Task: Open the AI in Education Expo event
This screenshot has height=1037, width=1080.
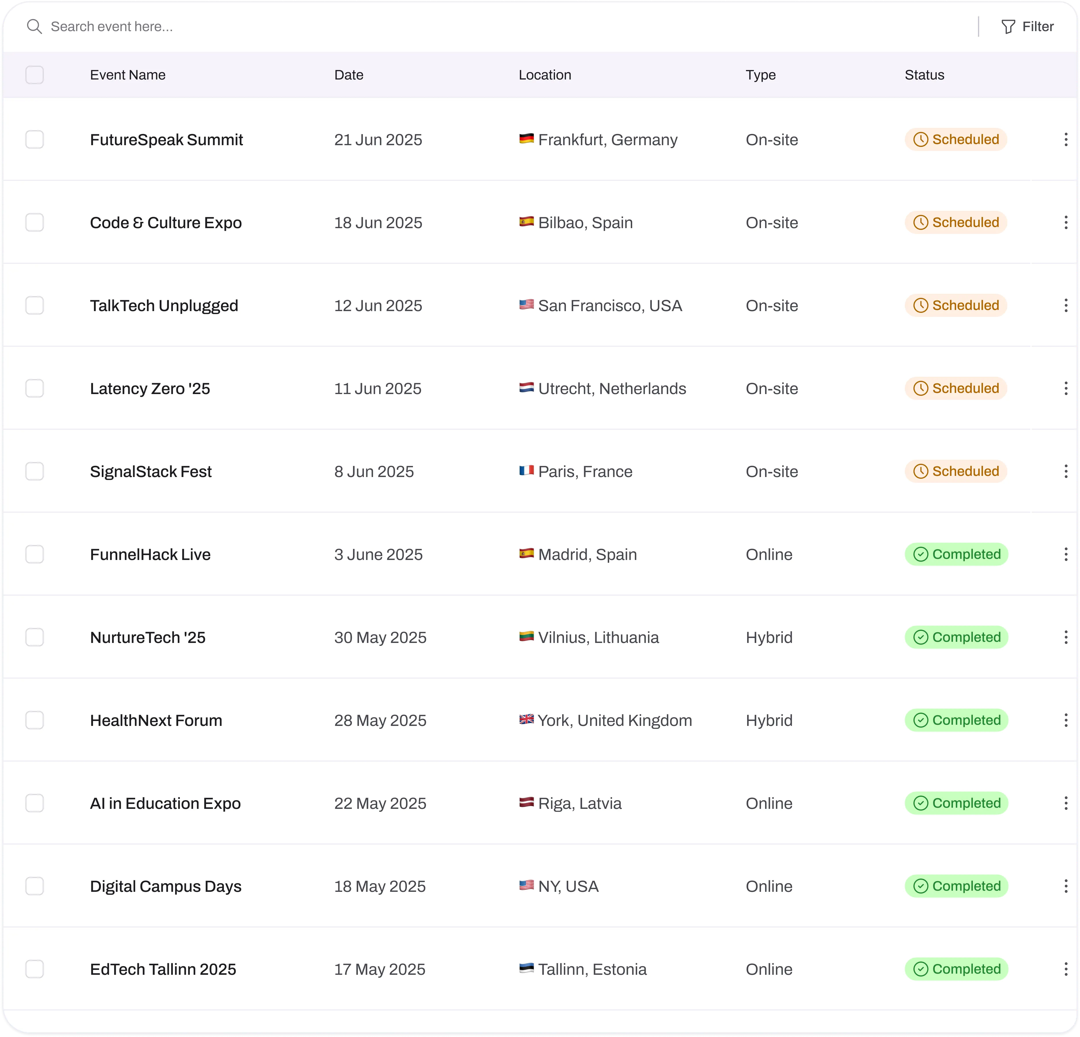Action: pyautogui.click(x=165, y=803)
